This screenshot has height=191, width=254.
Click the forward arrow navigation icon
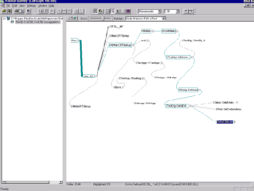point(191,11)
